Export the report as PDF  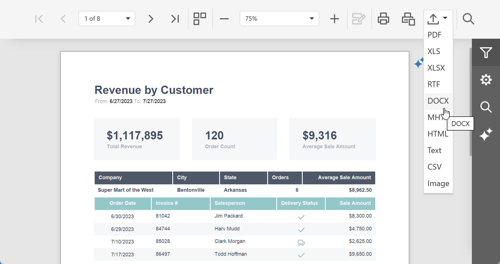(438, 35)
